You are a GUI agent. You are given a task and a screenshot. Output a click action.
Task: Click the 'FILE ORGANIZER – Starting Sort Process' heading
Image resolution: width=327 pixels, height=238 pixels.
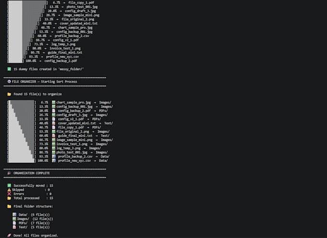44,82
